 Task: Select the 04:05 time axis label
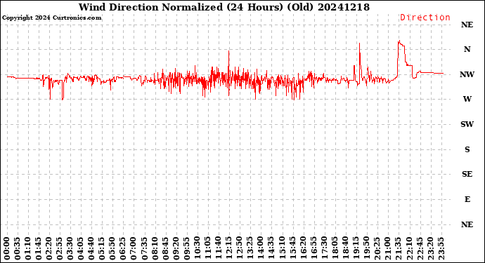[x=81, y=249]
